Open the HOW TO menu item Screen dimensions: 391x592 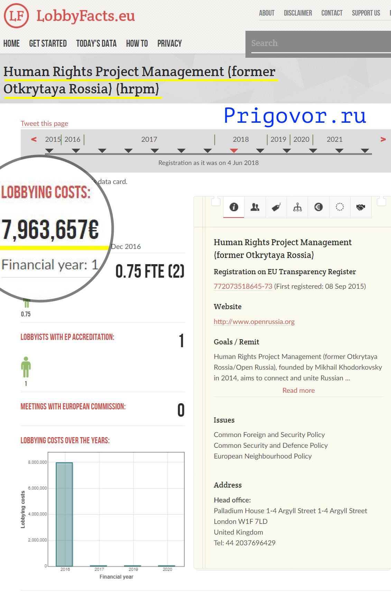pos(137,43)
